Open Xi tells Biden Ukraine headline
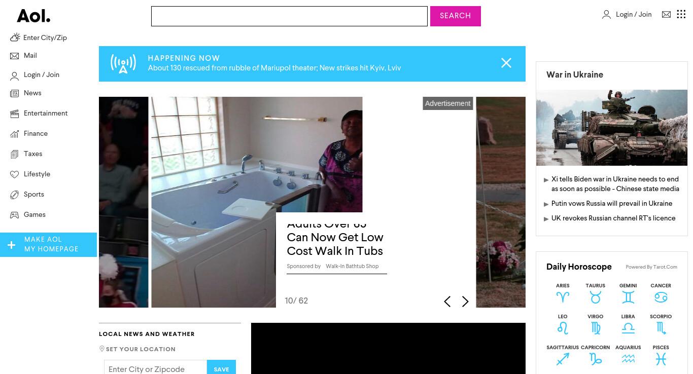This screenshot has width=693, height=374. tap(615, 184)
